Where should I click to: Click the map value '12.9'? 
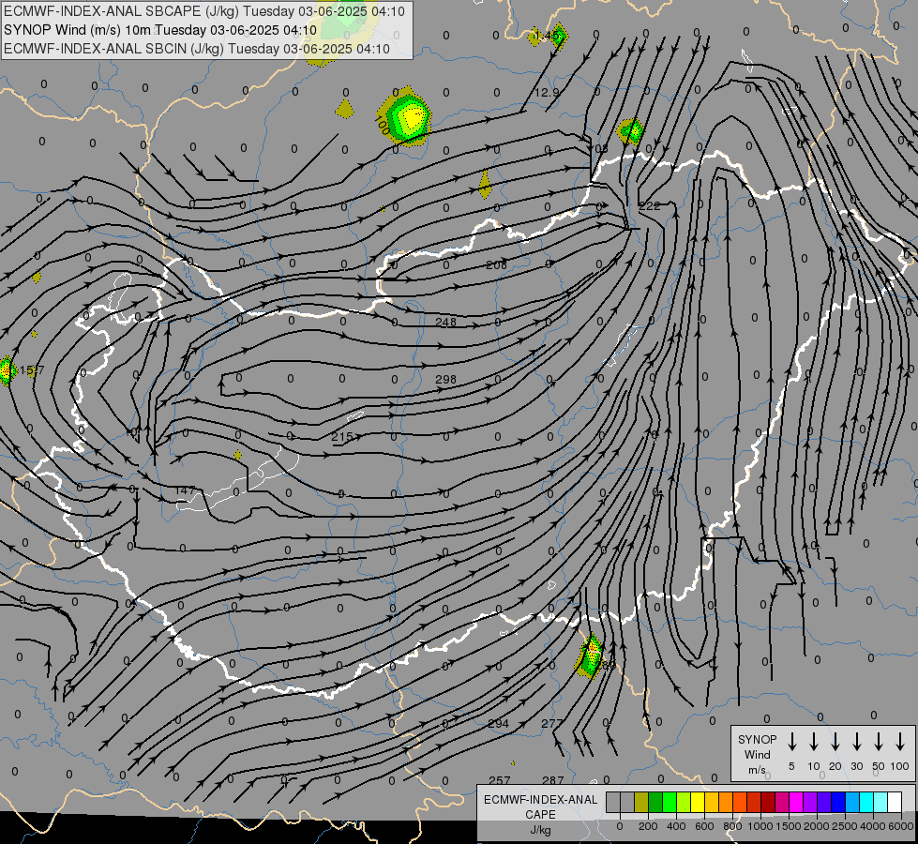tap(547, 92)
